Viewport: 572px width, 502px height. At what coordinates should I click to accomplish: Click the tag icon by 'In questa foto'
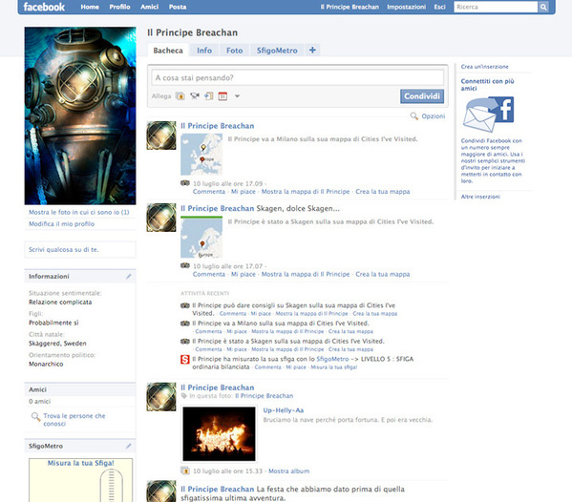coord(184,396)
